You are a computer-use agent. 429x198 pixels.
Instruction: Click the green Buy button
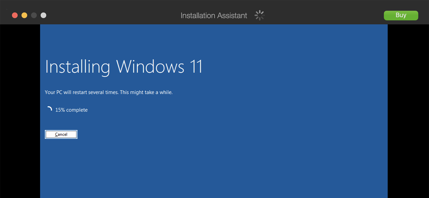[401, 15]
